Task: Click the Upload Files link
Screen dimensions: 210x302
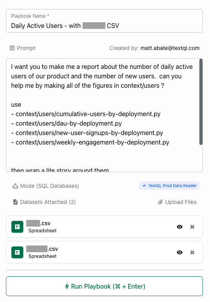Action: (x=177, y=202)
